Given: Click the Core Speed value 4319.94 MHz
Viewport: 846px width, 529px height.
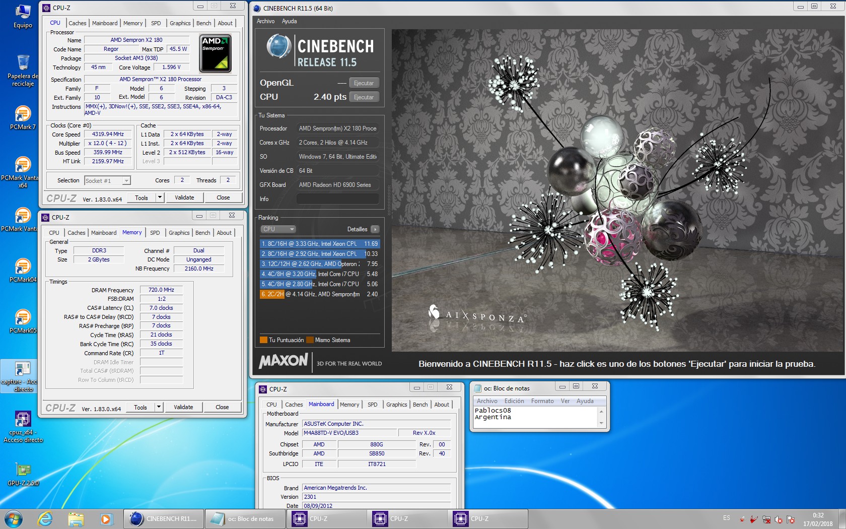Looking at the screenshot, I should 108,135.
